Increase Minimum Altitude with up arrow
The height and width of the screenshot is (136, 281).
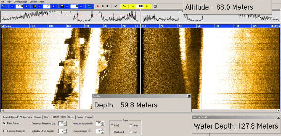point(102,122)
